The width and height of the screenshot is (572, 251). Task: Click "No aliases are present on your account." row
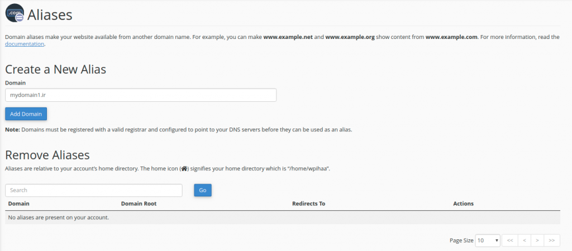[x=283, y=218]
